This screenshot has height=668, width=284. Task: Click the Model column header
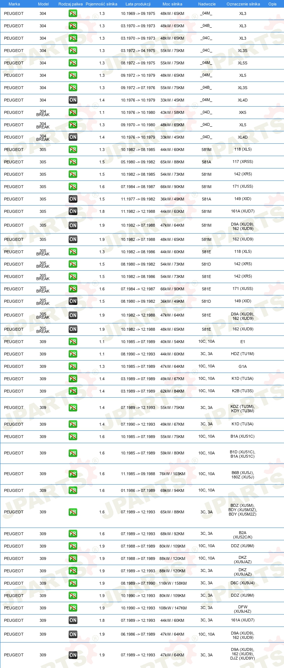click(43, 4)
